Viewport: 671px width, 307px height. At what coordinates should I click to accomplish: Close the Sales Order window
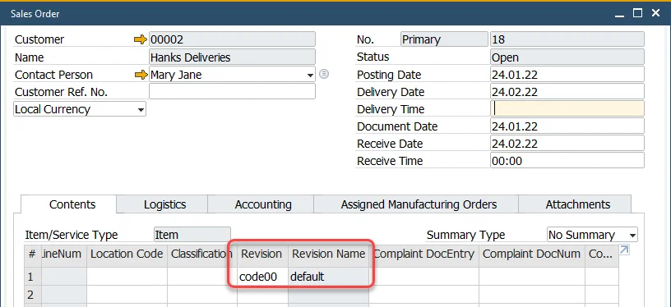coord(655,13)
